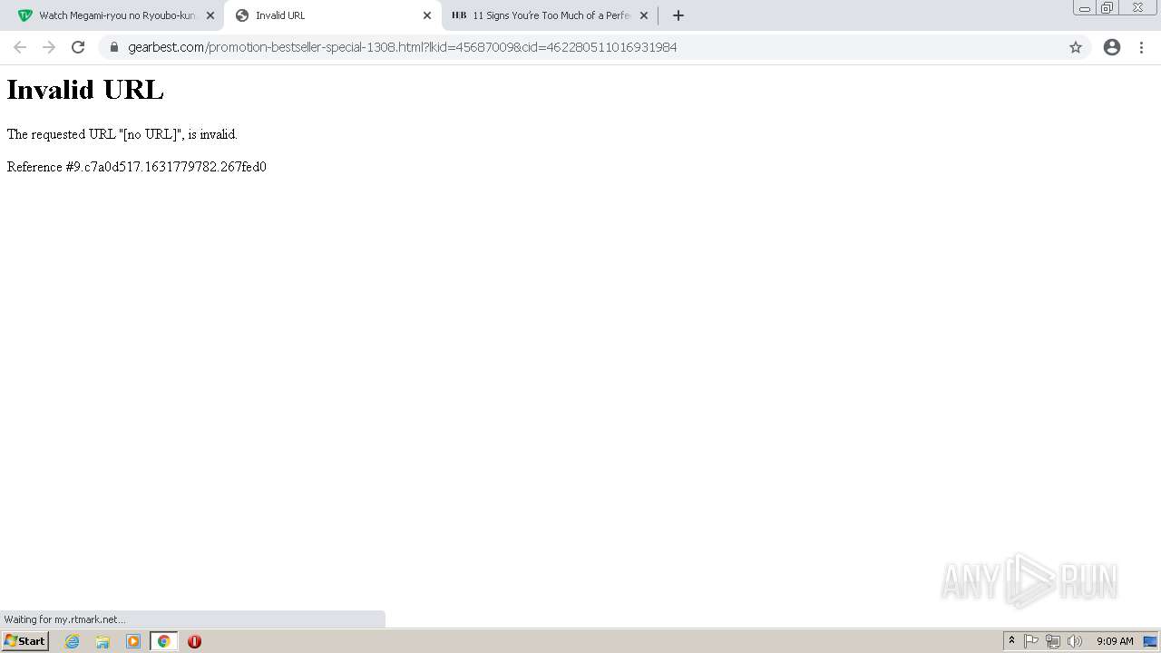Open Chrome's three-dot menu
Image resolution: width=1161 pixels, height=653 pixels.
[1141, 47]
